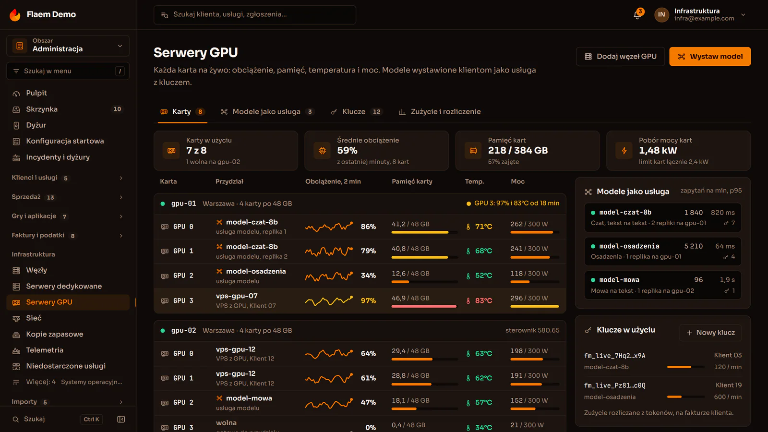The width and height of the screenshot is (768, 432).
Task: Open the model-osadzenia service card
Action: coord(663,251)
